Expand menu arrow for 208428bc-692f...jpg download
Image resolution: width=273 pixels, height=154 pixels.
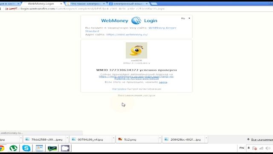point(206,138)
